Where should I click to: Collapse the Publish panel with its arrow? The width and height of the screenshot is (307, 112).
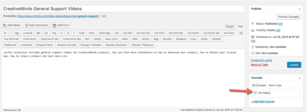[299, 9]
